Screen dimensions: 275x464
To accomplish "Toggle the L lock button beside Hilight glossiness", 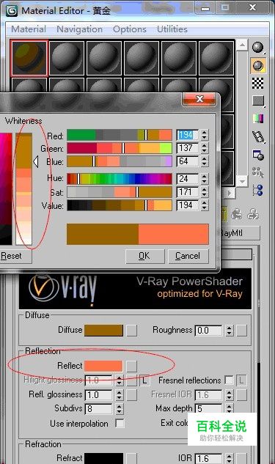I will (x=144, y=380).
